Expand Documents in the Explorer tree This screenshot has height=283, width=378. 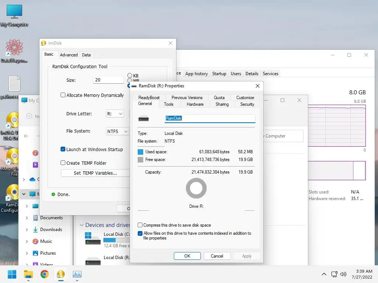(x=27, y=218)
